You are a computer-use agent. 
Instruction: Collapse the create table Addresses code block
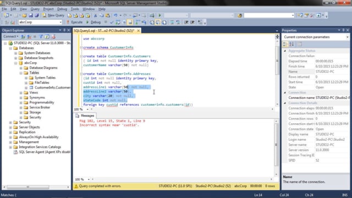tap(81, 74)
